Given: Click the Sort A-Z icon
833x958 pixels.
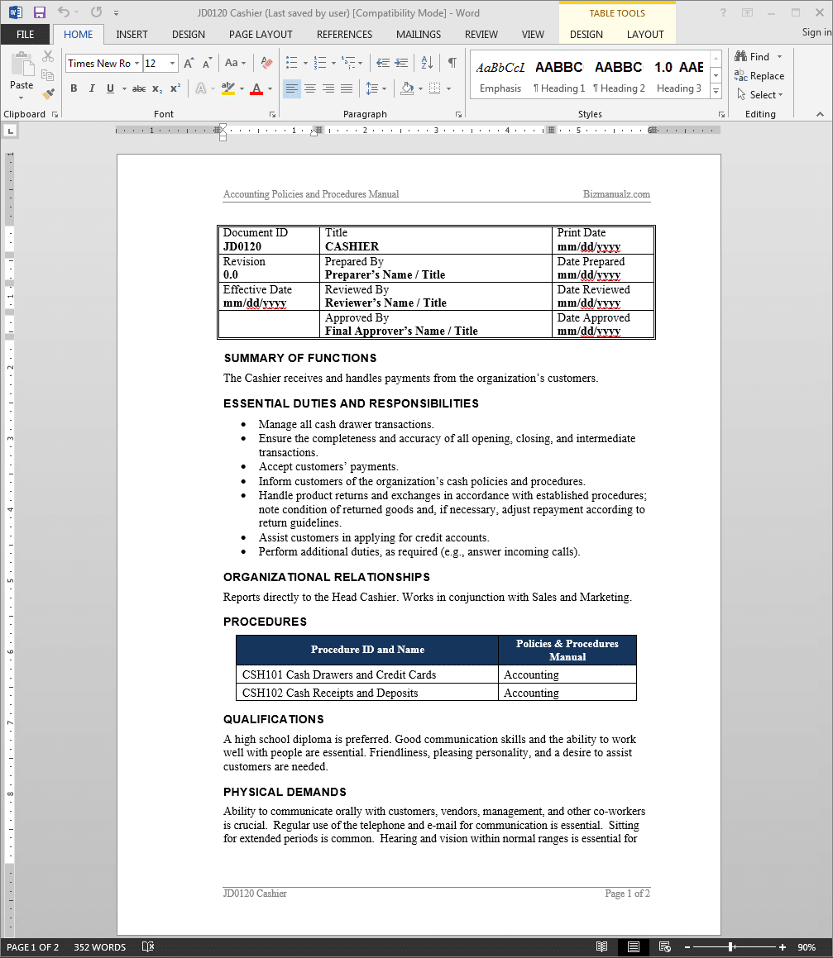Looking at the screenshot, I should click(427, 63).
